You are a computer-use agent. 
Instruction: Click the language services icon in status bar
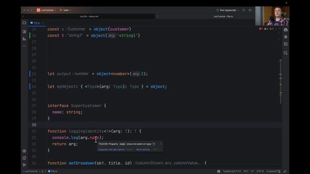[x=218, y=171]
